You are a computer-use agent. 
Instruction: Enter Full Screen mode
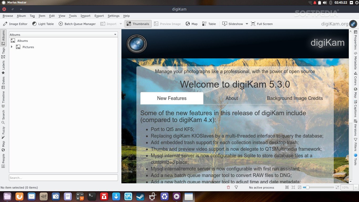click(x=262, y=24)
